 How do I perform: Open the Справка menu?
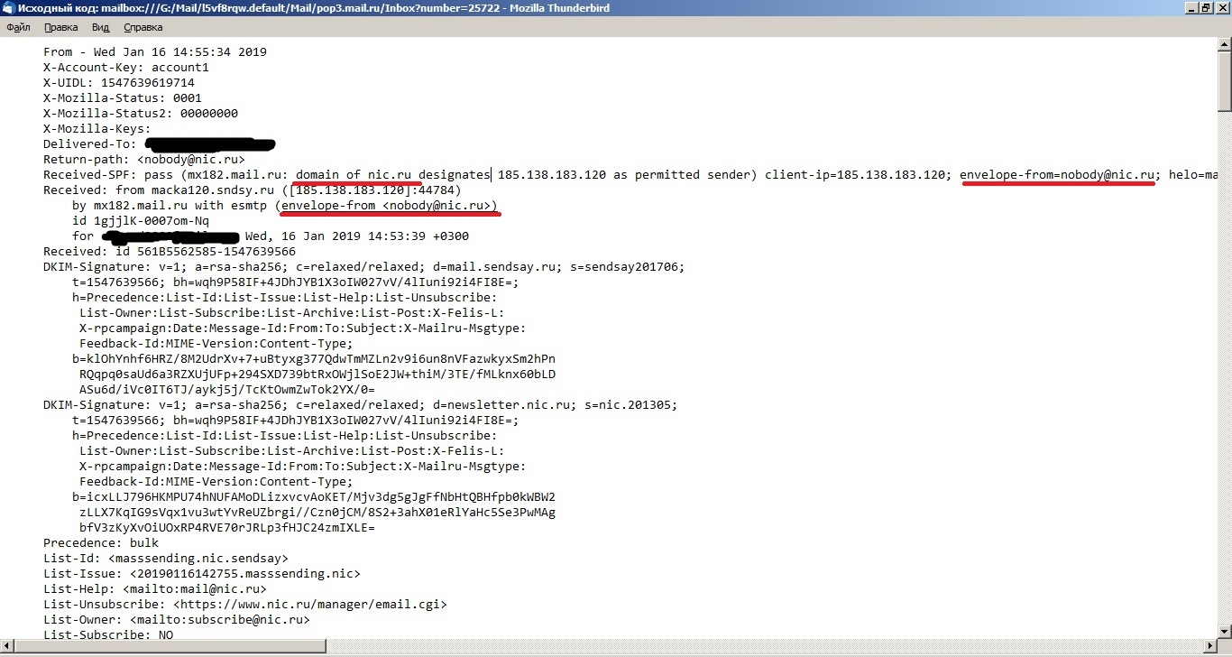point(143,28)
